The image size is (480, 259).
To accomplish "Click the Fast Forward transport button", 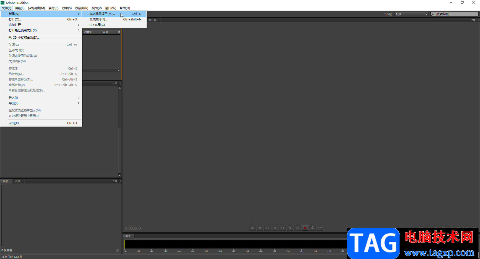I will 290,228.
